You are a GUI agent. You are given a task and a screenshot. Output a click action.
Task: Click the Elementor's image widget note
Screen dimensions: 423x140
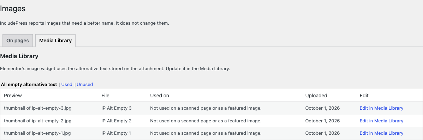[115, 69]
